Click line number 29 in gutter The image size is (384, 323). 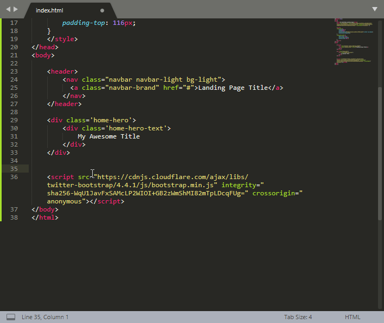tap(14, 120)
